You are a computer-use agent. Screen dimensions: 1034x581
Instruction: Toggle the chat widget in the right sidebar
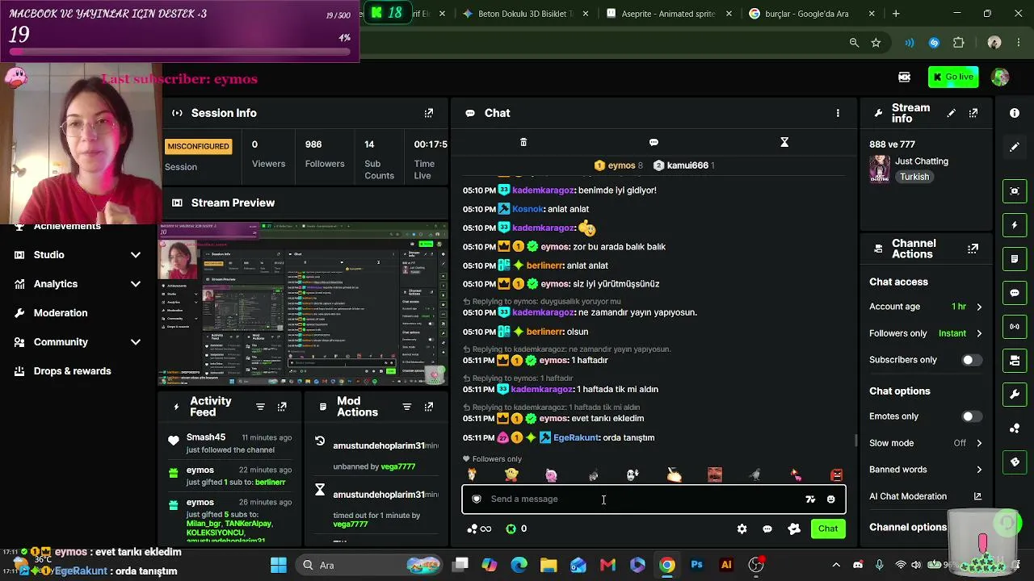[x=1015, y=293]
